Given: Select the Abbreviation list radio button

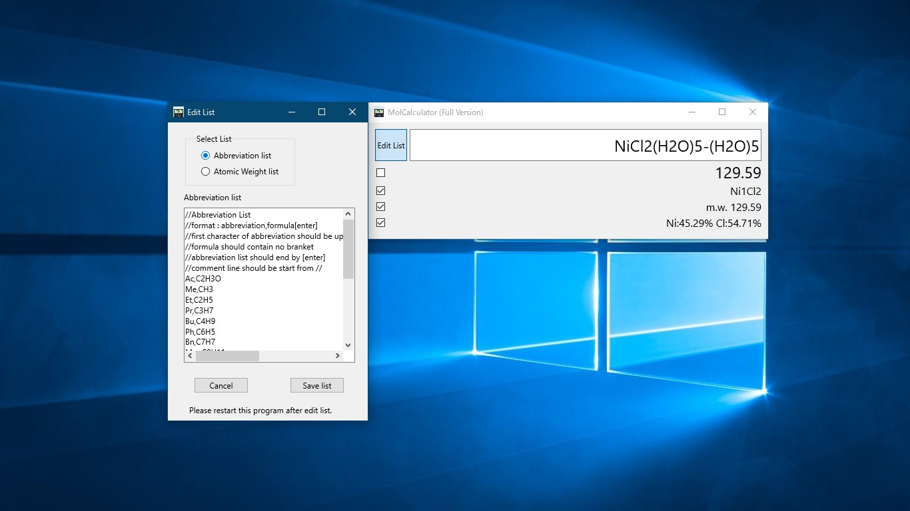Looking at the screenshot, I should click(205, 156).
